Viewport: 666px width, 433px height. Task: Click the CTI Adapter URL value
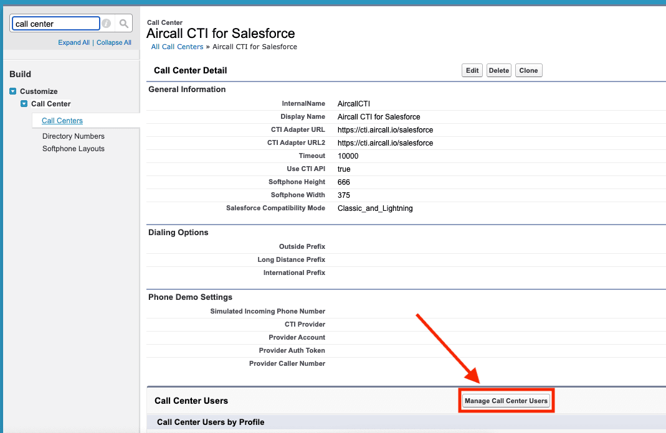385,130
